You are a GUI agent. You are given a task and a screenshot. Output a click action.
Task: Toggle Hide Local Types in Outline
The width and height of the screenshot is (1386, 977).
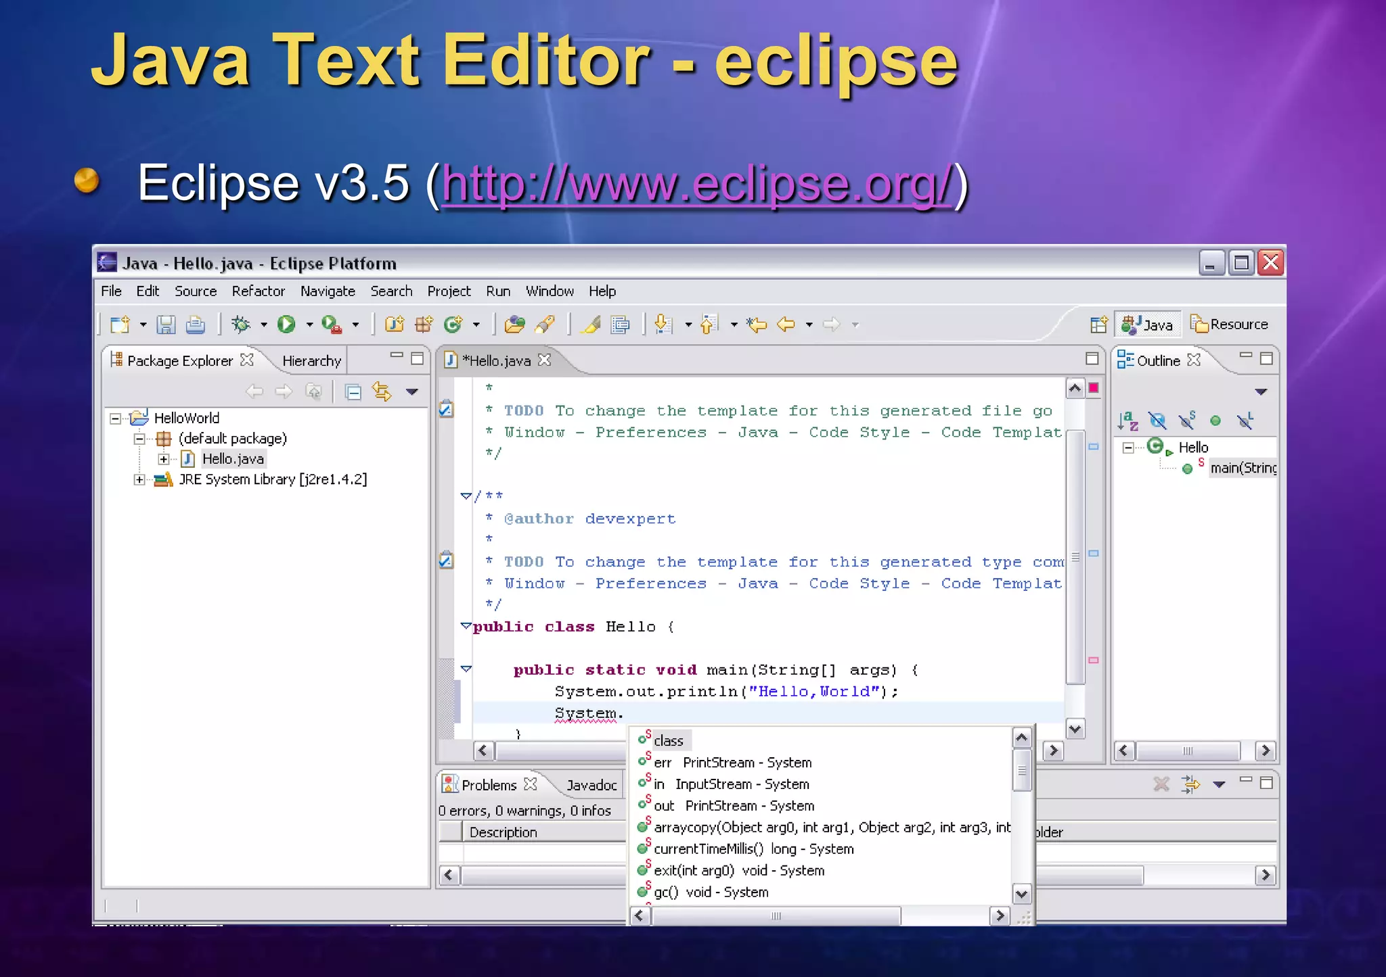coord(1245,421)
